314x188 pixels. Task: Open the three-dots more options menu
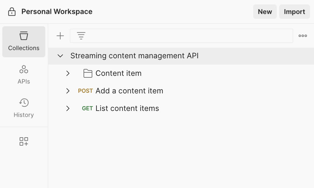click(303, 36)
